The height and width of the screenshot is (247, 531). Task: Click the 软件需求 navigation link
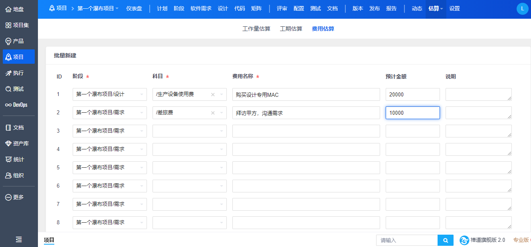point(201,8)
